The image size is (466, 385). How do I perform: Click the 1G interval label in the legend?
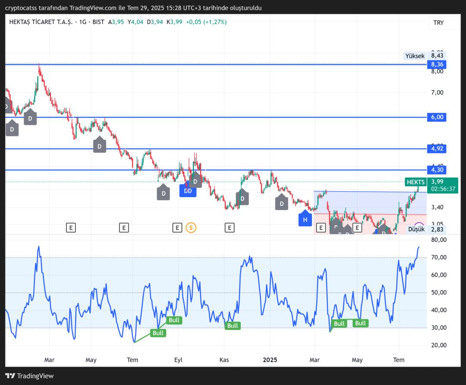pyautogui.click(x=82, y=22)
